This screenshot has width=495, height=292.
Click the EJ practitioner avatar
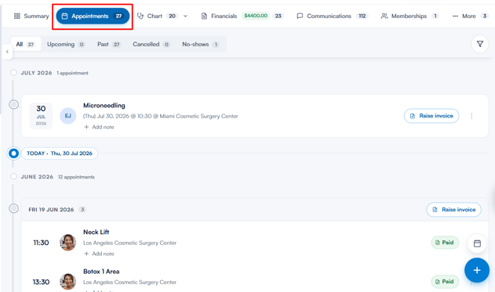(x=68, y=116)
